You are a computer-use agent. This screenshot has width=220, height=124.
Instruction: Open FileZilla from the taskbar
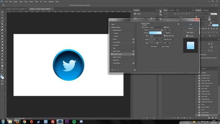(53, 122)
